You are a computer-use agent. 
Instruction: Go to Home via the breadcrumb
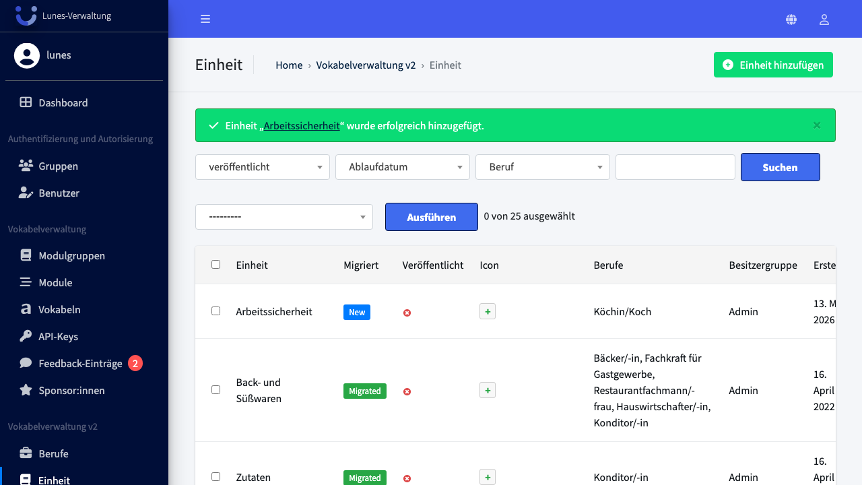(289, 65)
